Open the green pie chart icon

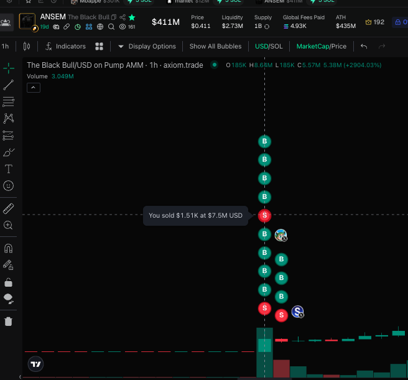(78, 27)
